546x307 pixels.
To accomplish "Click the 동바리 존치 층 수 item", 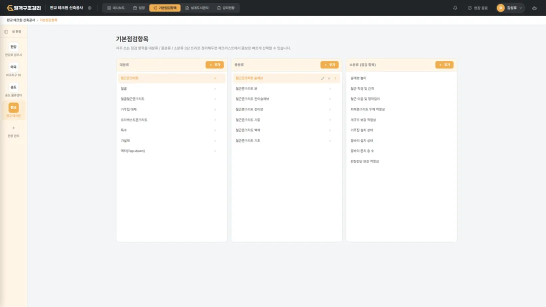I will pyautogui.click(x=362, y=151).
